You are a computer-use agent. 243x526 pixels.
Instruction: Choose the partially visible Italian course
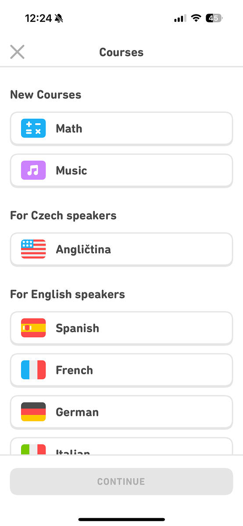coord(121,446)
